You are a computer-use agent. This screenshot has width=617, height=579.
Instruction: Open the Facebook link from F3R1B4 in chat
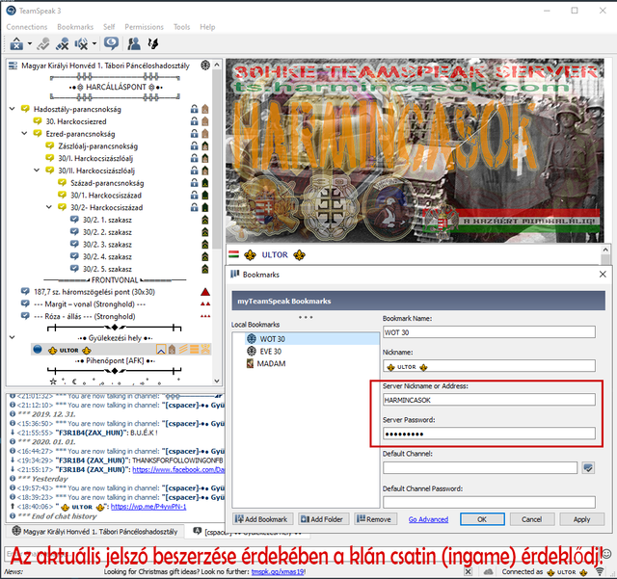(x=177, y=469)
